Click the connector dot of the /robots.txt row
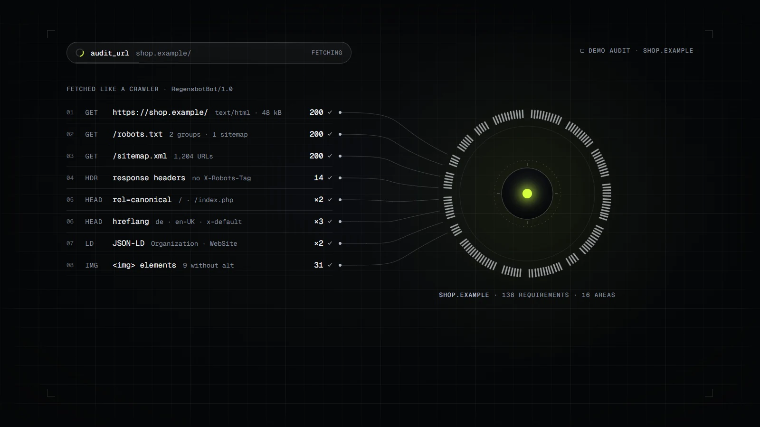Image resolution: width=760 pixels, height=427 pixels. tap(340, 134)
